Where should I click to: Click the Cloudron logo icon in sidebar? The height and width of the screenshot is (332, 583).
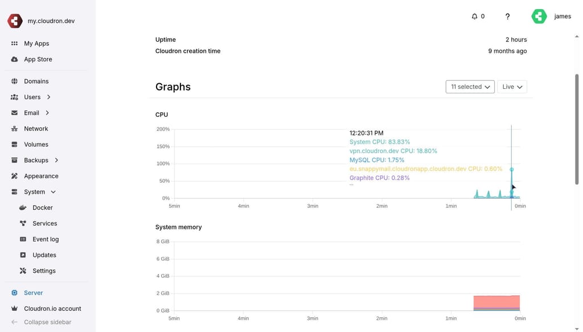point(15,21)
